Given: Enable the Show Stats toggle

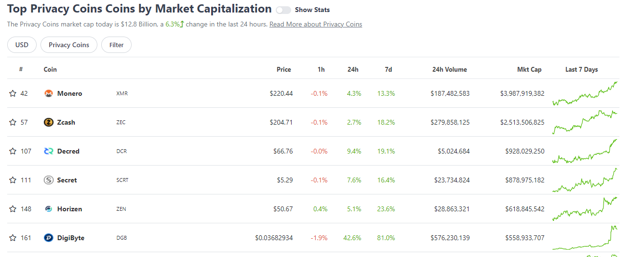Looking at the screenshot, I should coord(283,10).
